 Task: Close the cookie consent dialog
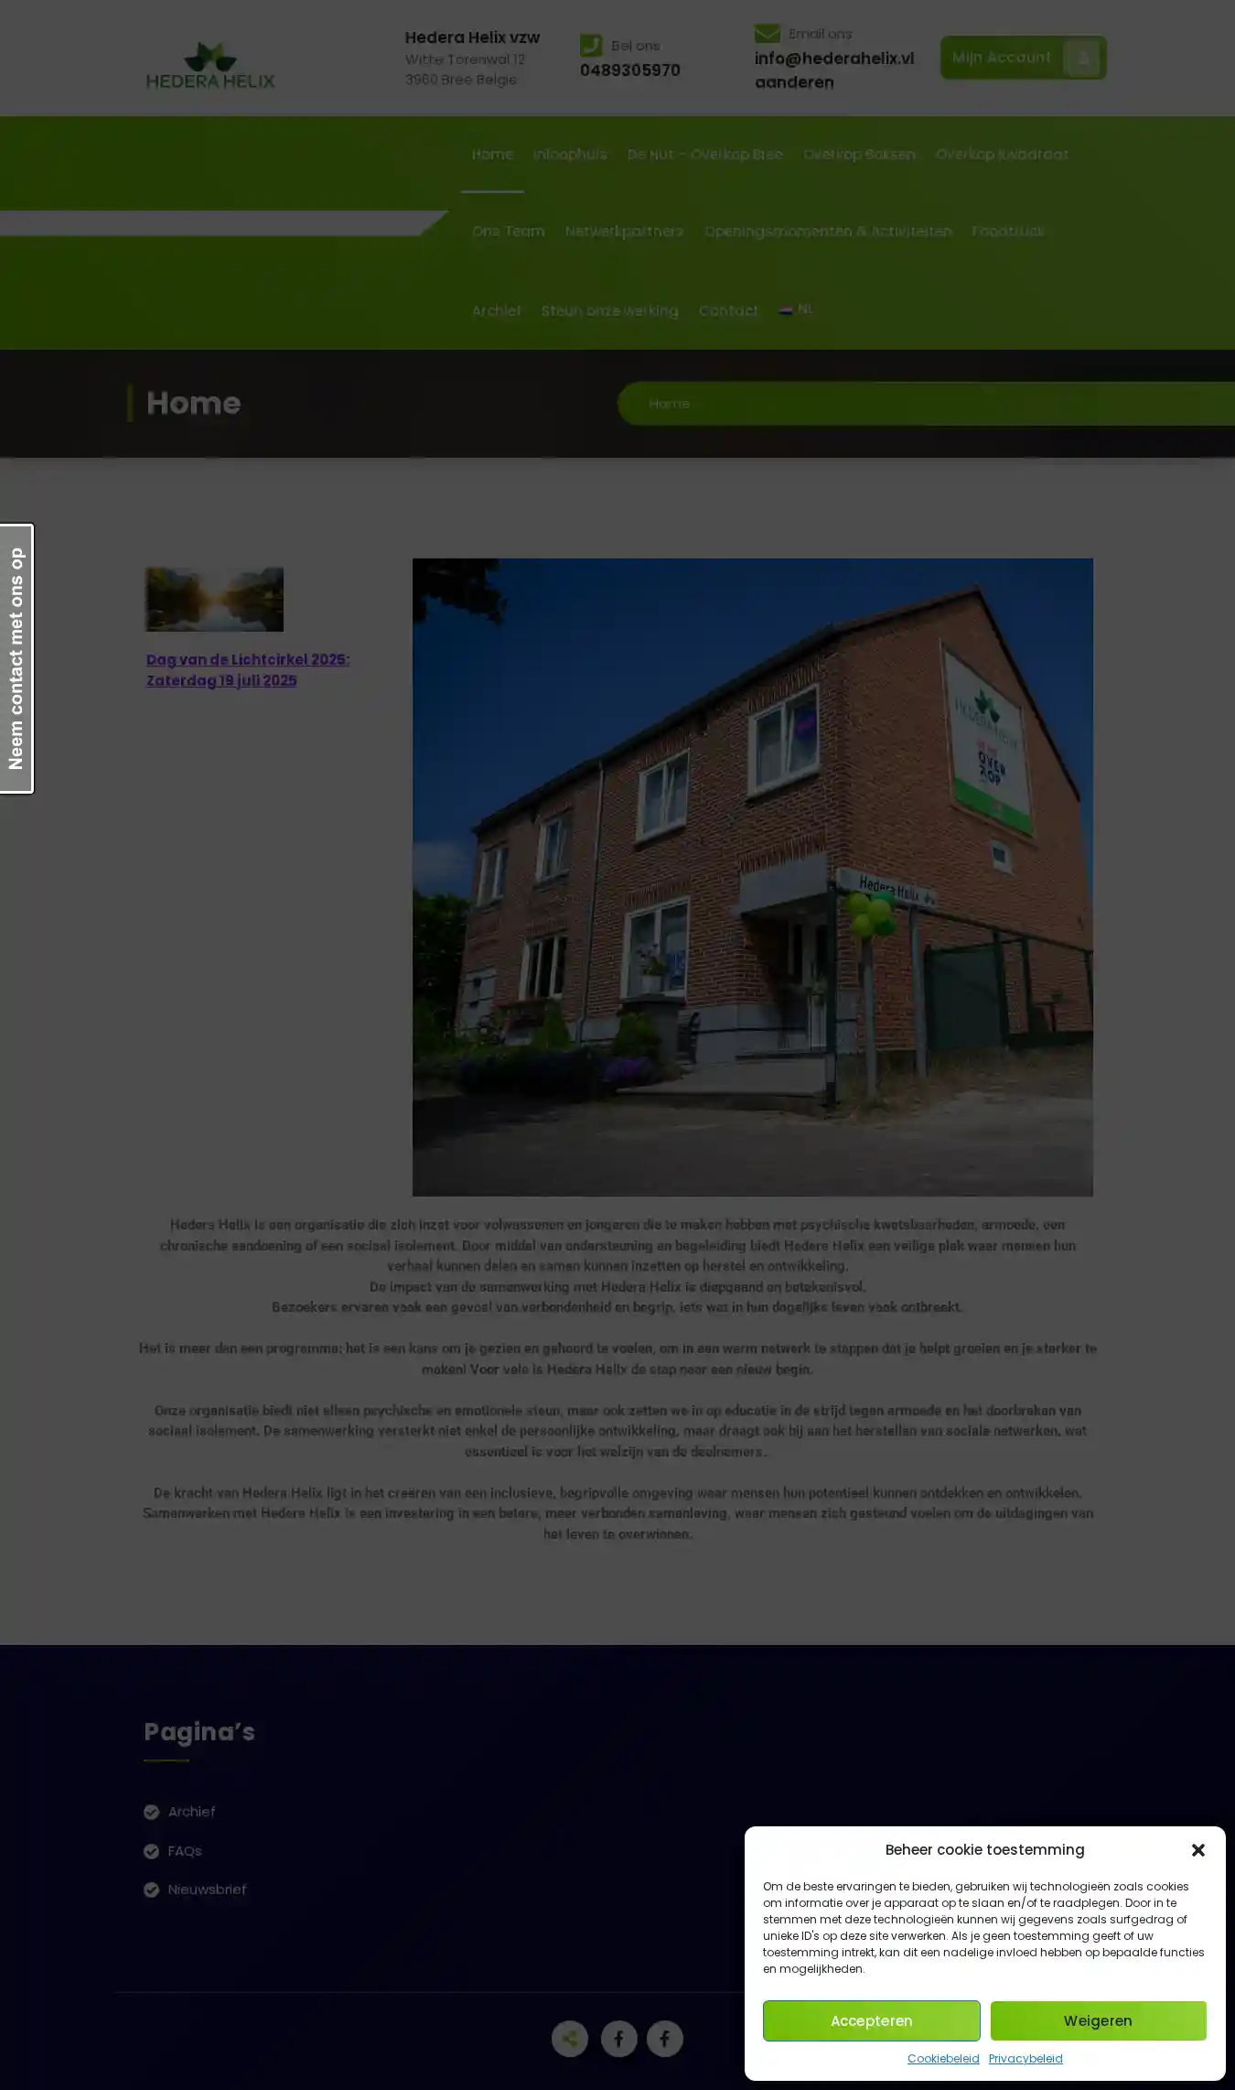1197,1850
